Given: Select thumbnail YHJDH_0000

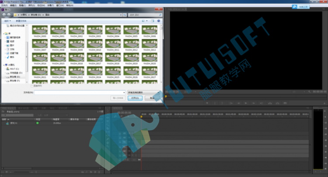Looking at the screenshot, I should (x=40, y=31).
